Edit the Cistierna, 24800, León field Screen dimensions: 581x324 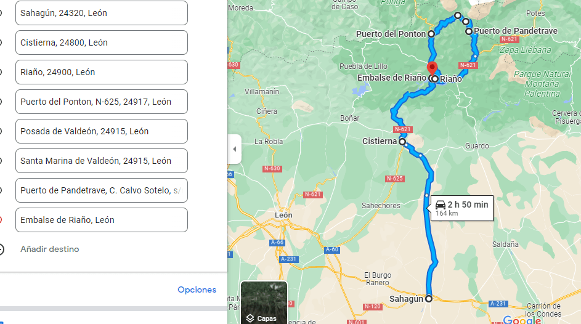tap(102, 43)
